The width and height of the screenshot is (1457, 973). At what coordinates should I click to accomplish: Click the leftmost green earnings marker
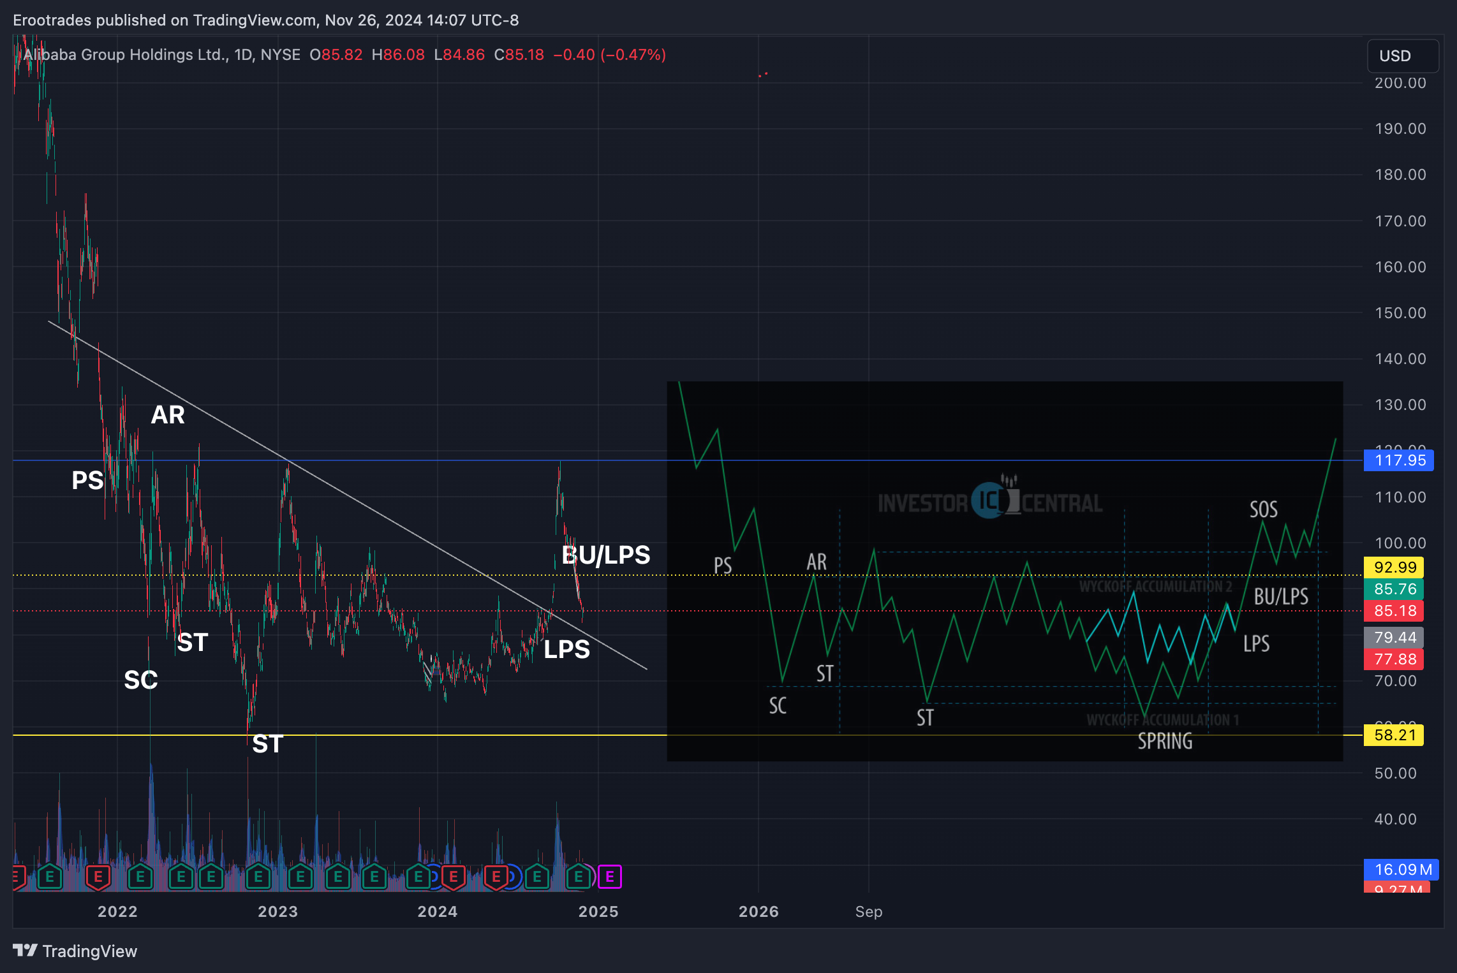[50, 877]
